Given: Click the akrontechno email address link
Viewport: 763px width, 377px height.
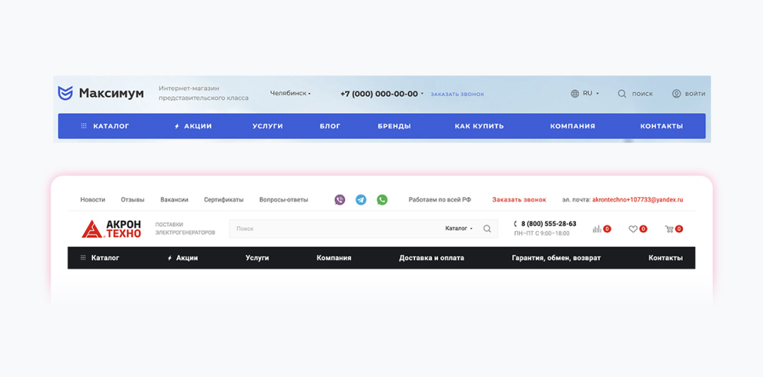Looking at the screenshot, I should [x=637, y=199].
